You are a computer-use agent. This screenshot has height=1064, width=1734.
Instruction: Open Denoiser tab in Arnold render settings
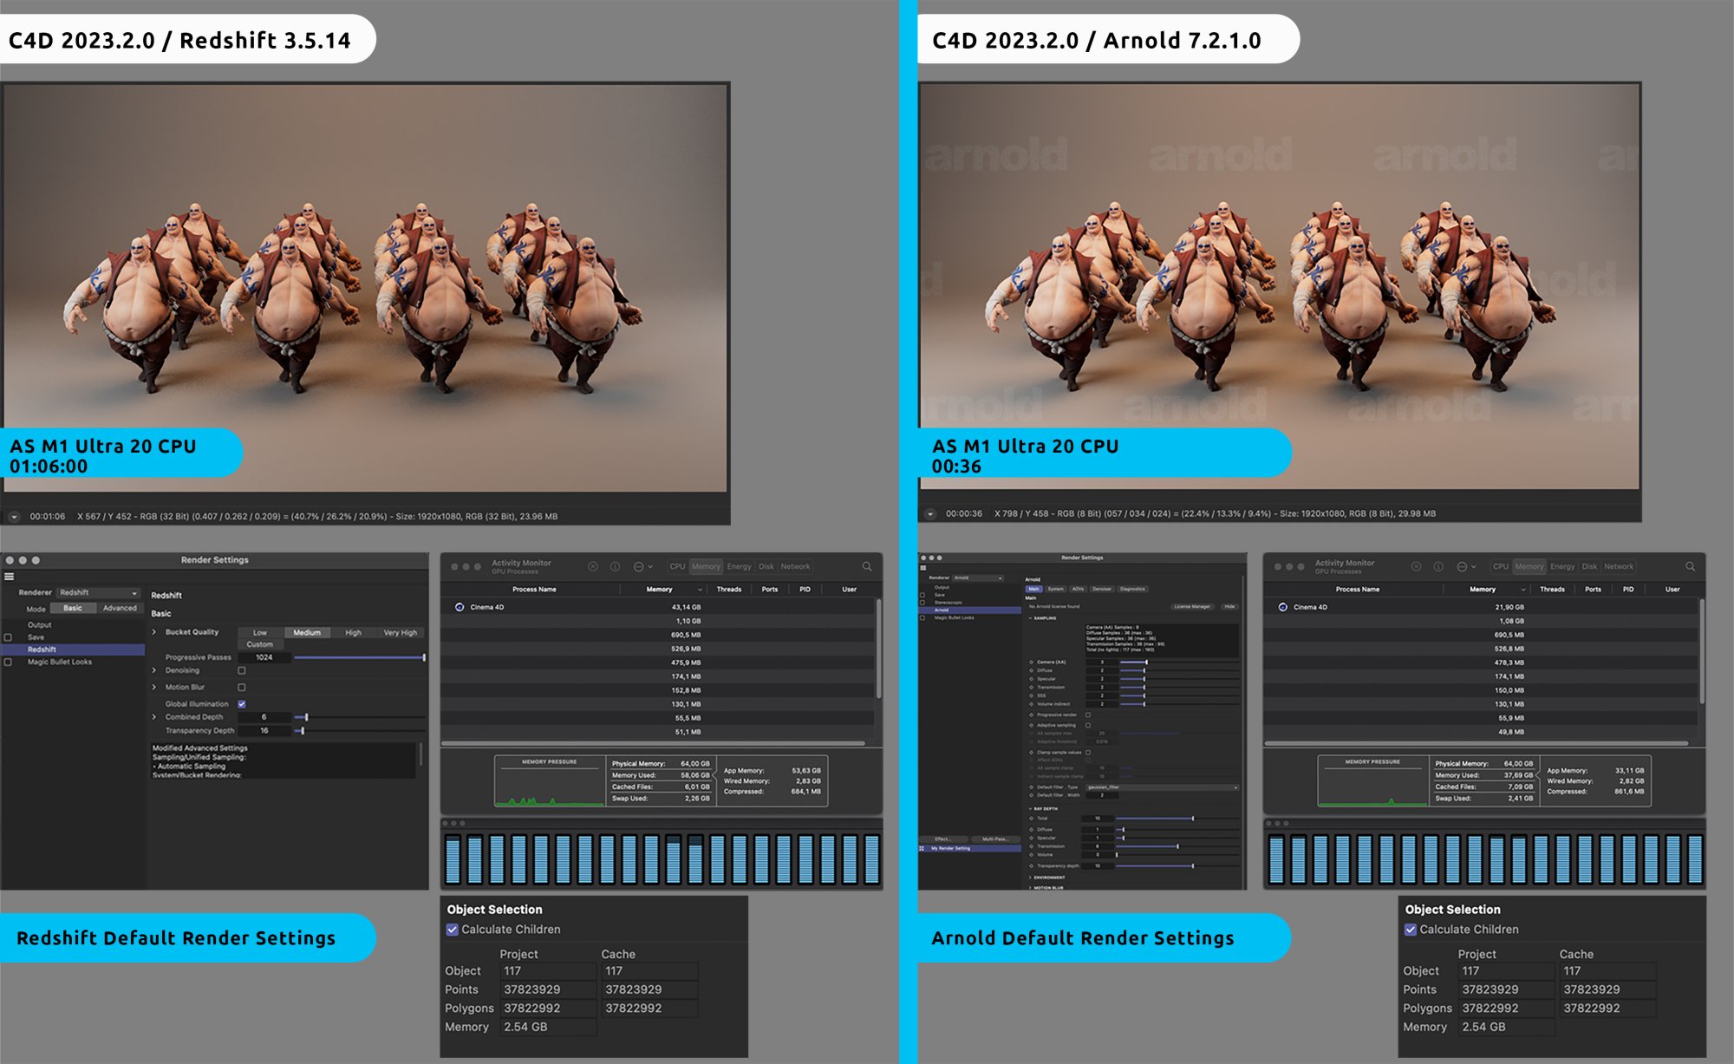click(x=1102, y=589)
